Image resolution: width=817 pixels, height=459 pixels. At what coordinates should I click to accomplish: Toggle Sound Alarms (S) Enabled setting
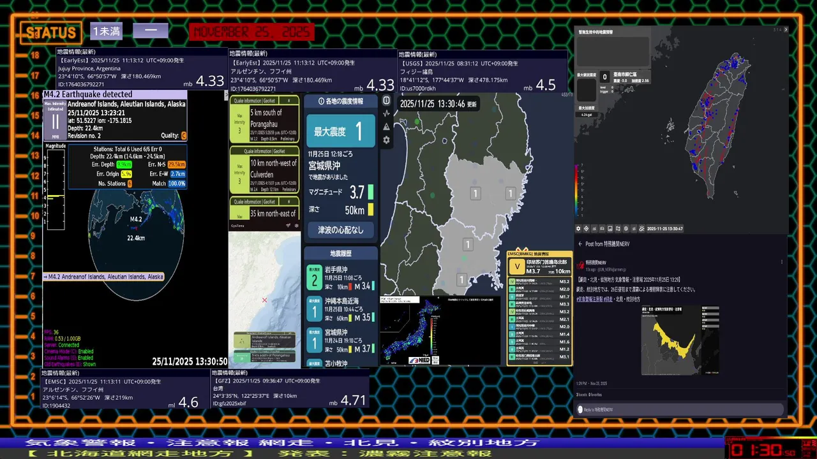(68, 358)
